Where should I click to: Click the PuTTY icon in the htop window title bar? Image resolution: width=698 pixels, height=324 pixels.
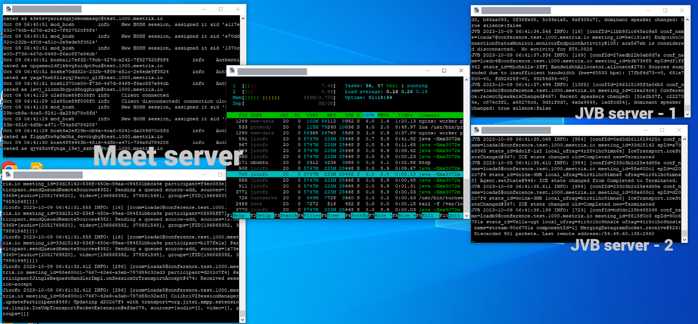pyautogui.click(x=233, y=71)
